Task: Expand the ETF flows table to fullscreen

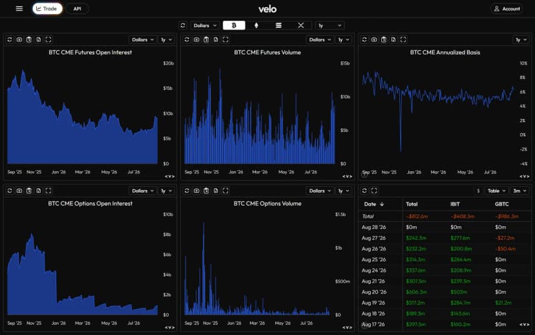Action: click(x=374, y=191)
